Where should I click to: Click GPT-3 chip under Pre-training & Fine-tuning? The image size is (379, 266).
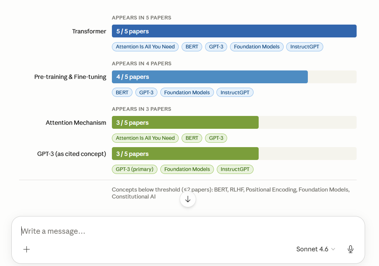pos(146,92)
